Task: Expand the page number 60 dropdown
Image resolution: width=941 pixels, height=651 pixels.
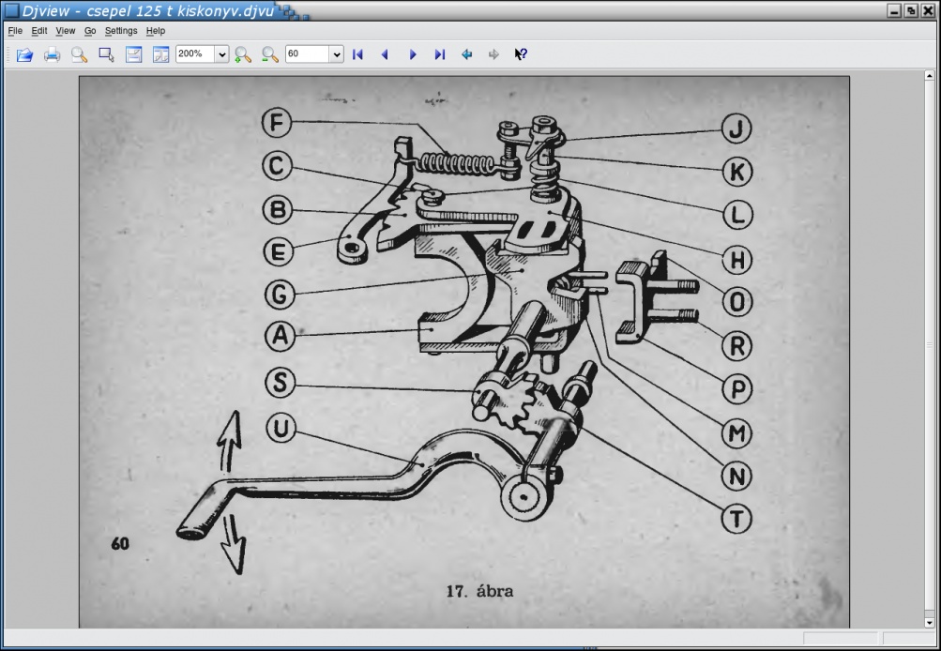Action: 337,54
